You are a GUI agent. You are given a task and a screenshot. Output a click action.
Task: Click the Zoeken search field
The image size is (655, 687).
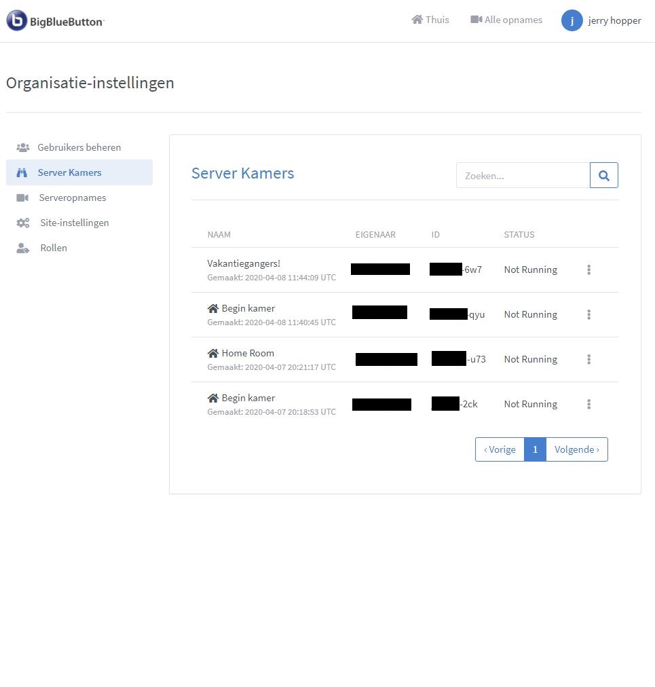523,175
